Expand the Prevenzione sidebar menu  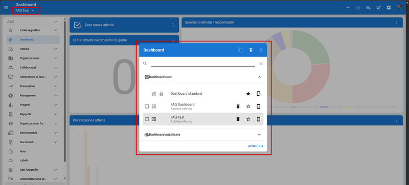coord(55,86)
